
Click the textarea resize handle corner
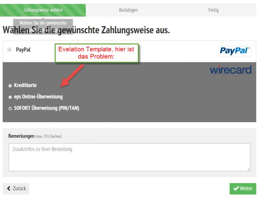click(x=248, y=169)
